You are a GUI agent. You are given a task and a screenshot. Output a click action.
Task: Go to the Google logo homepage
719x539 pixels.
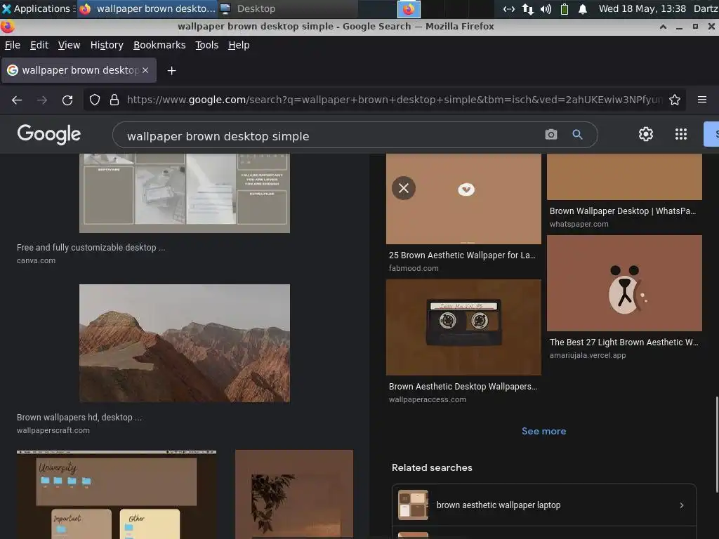tap(49, 134)
